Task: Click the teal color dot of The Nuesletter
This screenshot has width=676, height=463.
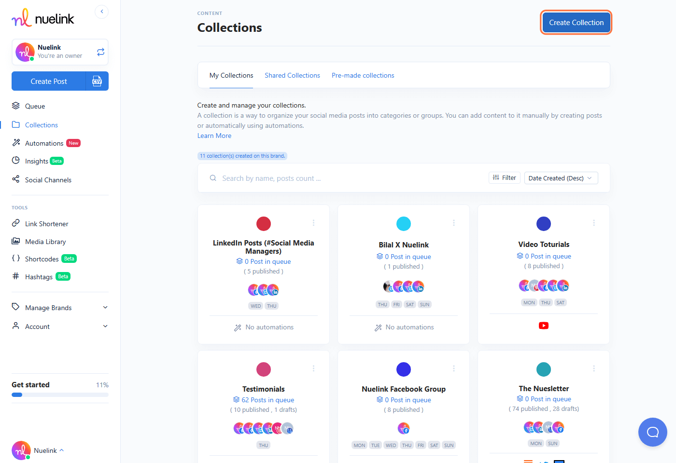Action: tap(544, 369)
